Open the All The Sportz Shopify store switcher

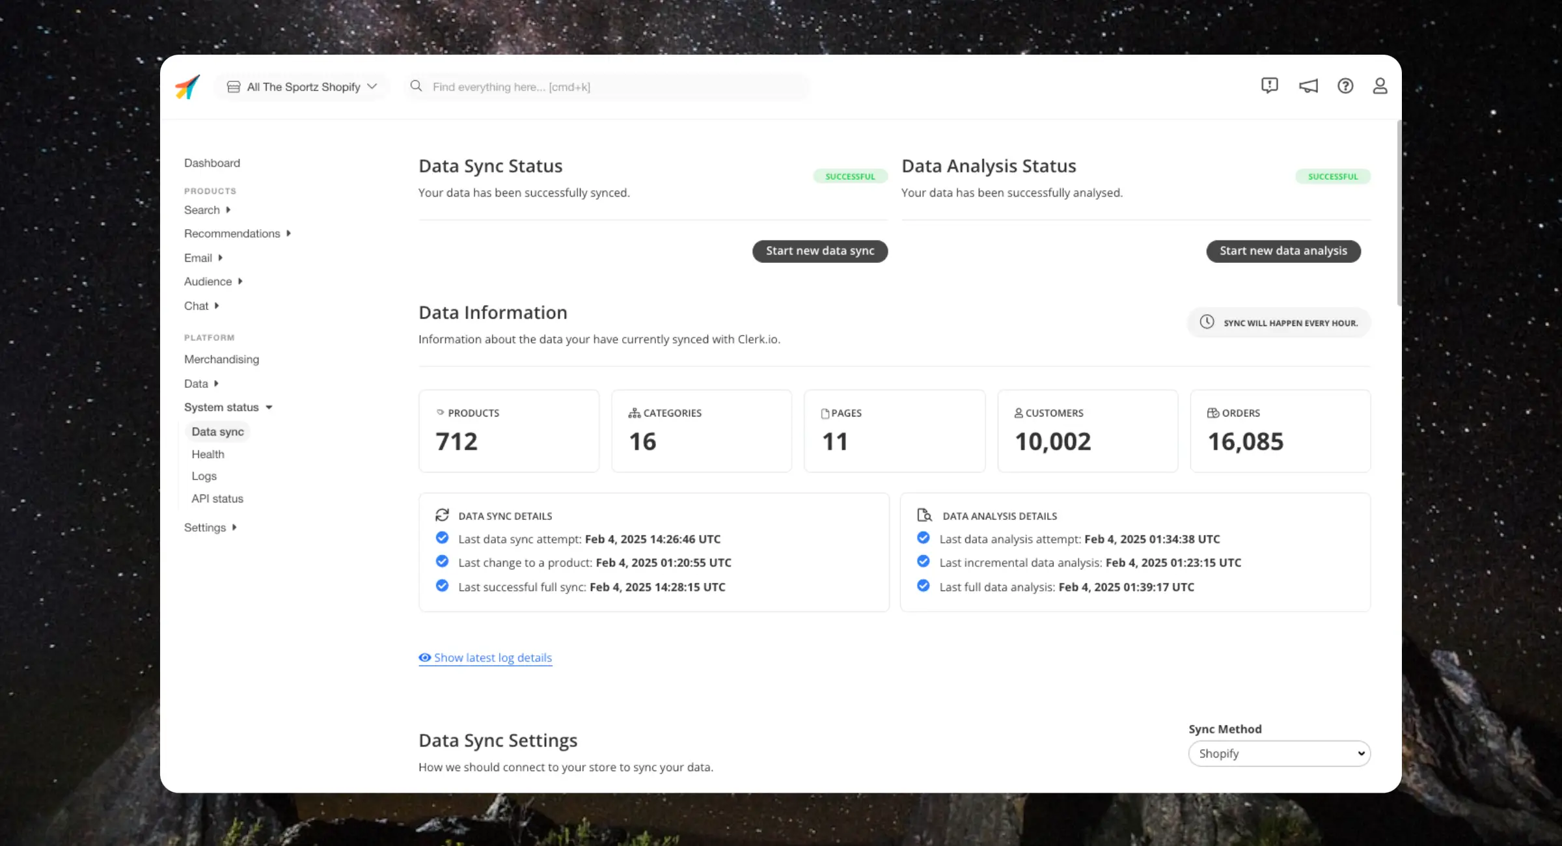302,87
